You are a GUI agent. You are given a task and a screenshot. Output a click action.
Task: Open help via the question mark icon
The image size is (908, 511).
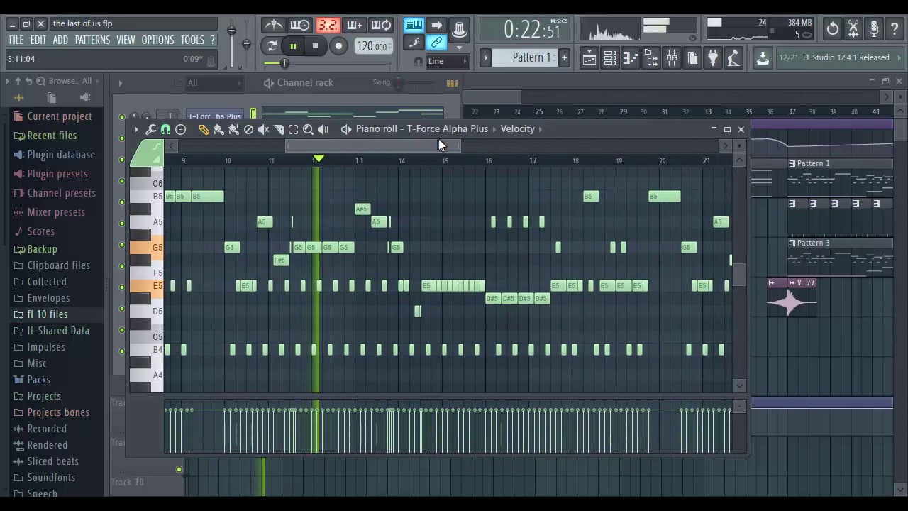(x=895, y=29)
